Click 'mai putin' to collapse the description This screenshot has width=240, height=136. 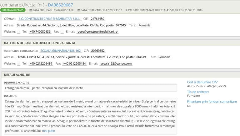click(x=48, y=131)
